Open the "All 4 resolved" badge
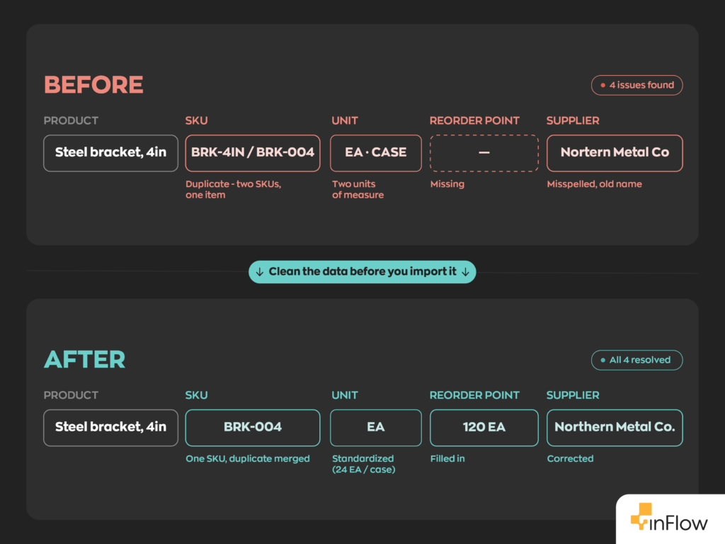725x544 pixels. [636, 360]
